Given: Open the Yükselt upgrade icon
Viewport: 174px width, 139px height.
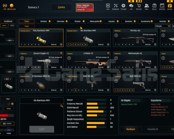Looking at the screenshot, I should [x=123, y=6].
